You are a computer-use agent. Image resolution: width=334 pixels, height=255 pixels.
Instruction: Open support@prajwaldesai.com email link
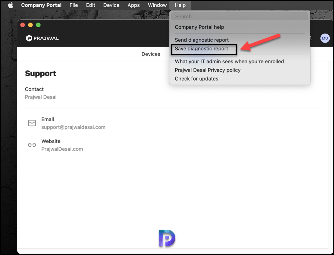pos(73,127)
